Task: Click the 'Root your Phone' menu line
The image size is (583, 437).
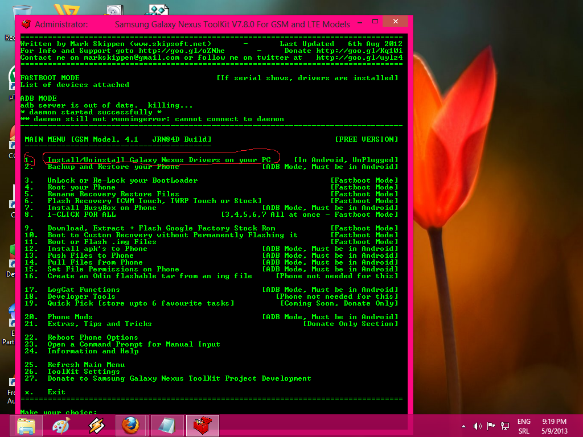Action: click(81, 187)
